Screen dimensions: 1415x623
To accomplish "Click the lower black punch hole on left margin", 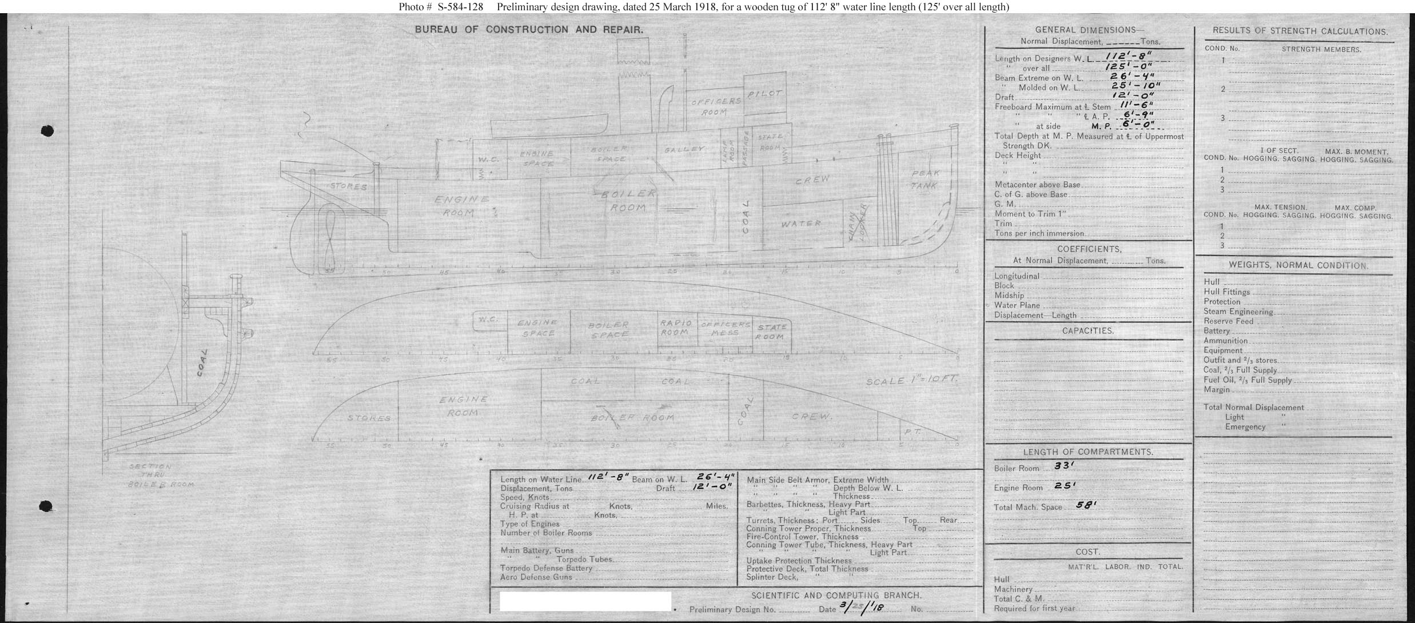I will (46, 506).
